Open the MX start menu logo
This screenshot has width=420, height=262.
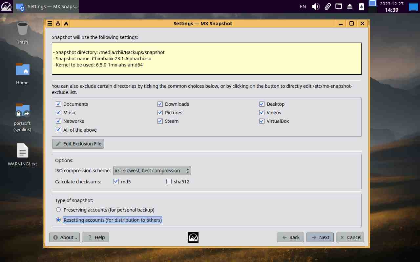click(x=6, y=7)
